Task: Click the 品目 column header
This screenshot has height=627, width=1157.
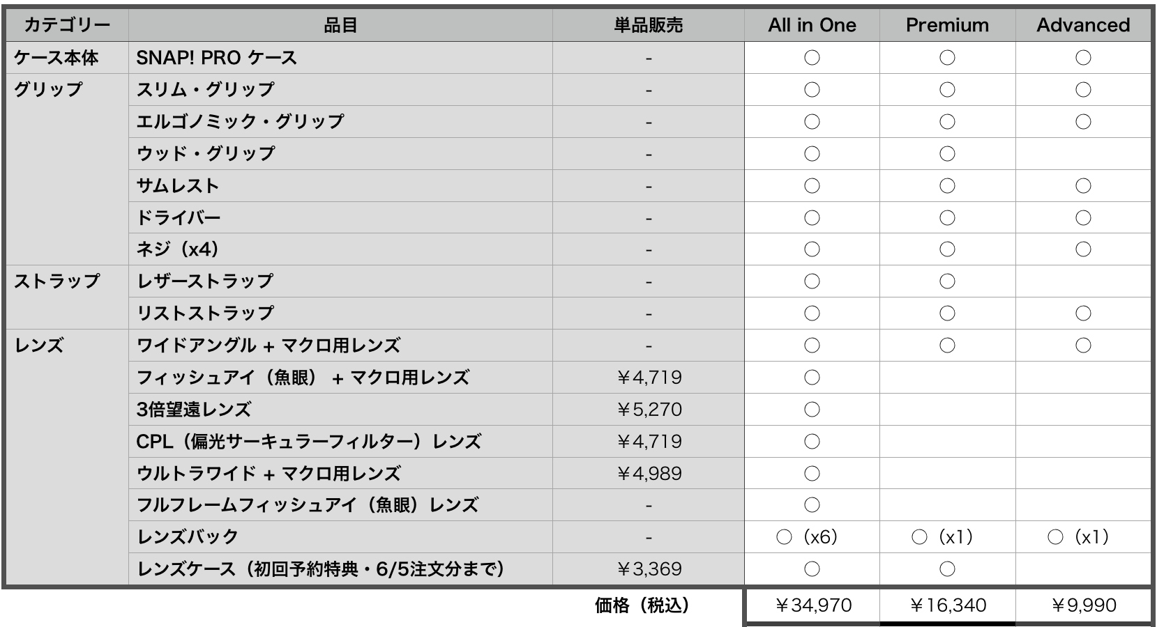Action: click(340, 25)
